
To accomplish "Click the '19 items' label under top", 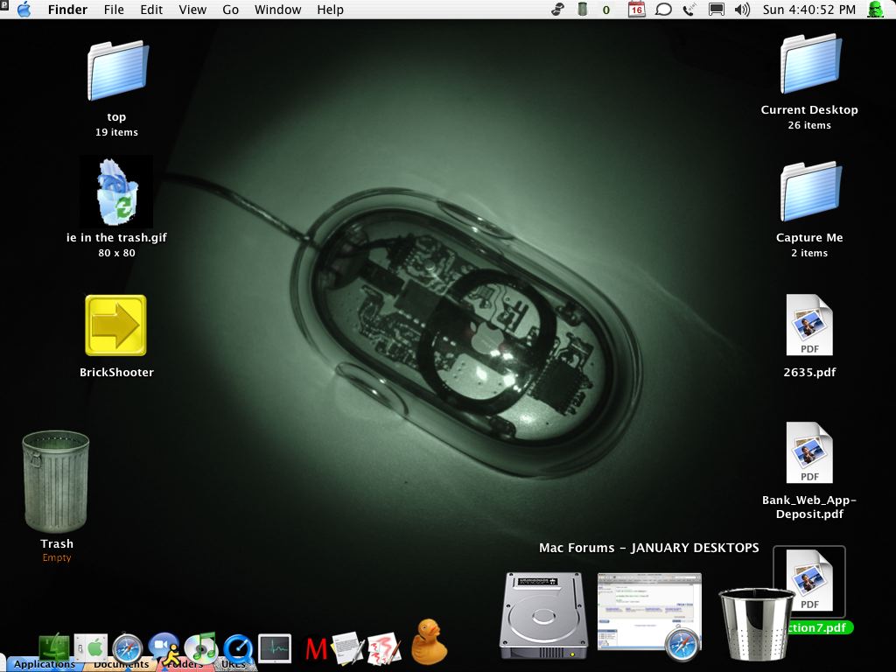I will click(x=116, y=132).
